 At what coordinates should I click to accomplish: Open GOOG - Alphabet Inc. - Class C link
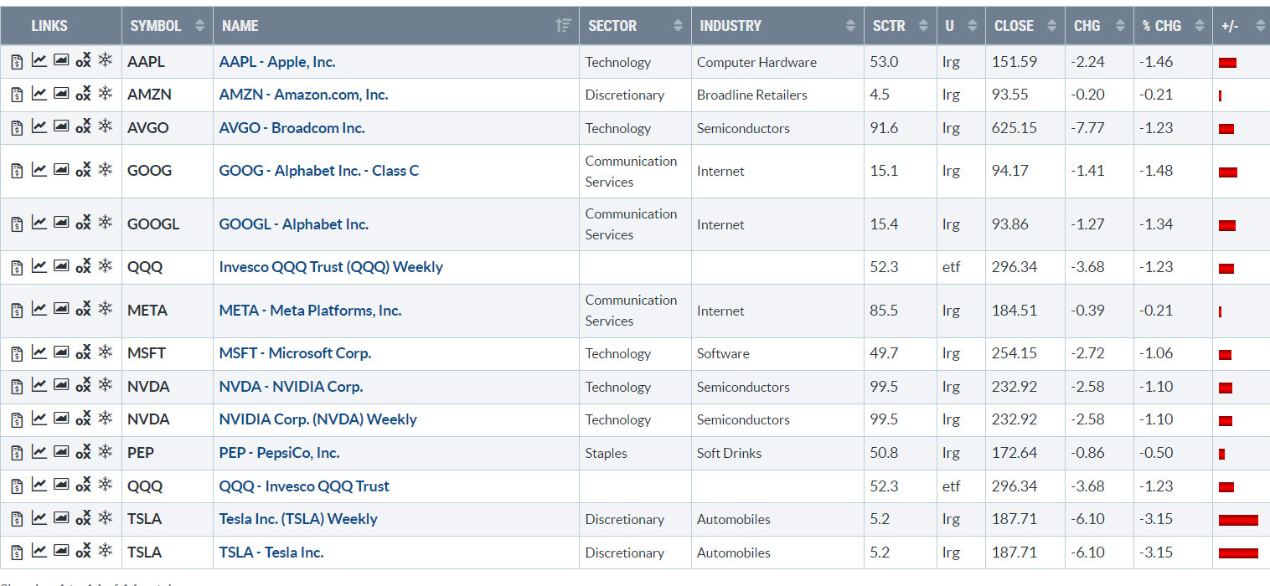pyautogui.click(x=318, y=171)
